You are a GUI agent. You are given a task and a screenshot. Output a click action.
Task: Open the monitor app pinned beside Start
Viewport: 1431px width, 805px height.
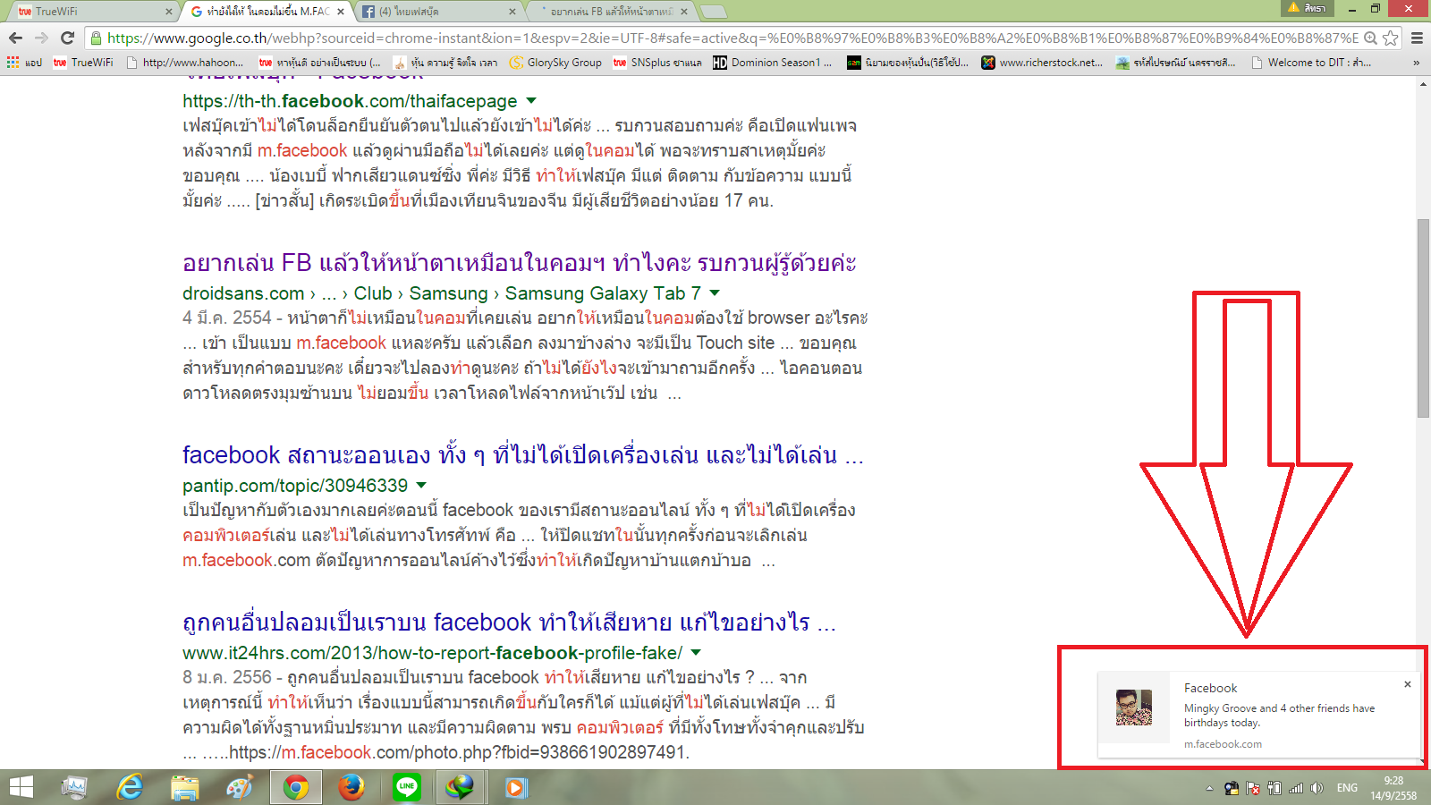tap(73, 787)
